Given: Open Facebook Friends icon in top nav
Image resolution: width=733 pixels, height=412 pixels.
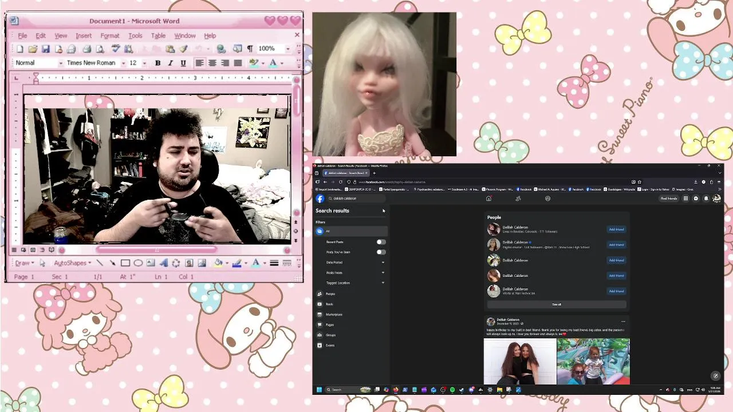Looking at the screenshot, I should click(x=518, y=199).
